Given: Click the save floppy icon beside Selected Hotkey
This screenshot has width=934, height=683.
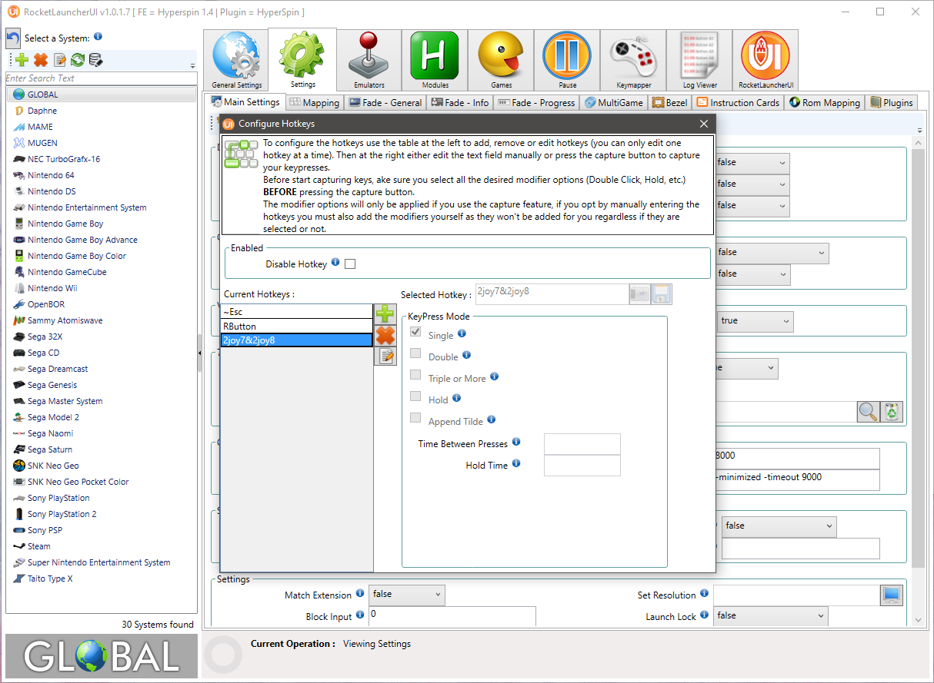Looking at the screenshot, I should tap(662, 294).
